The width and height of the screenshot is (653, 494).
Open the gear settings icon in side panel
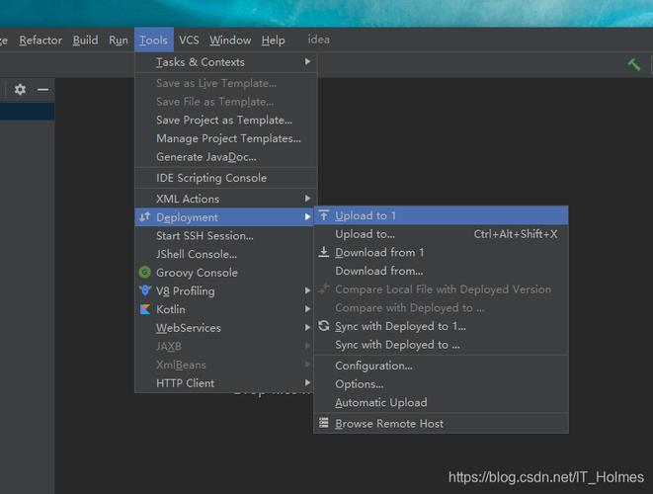point(20,89)
